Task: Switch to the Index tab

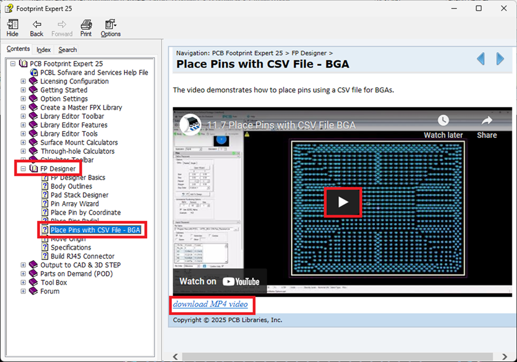Action: pos(44,50)
